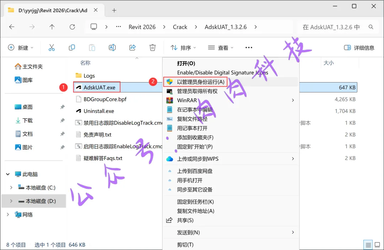
Task: Click the Rename icon in toolbar
Action: click(x=112, y=48)
